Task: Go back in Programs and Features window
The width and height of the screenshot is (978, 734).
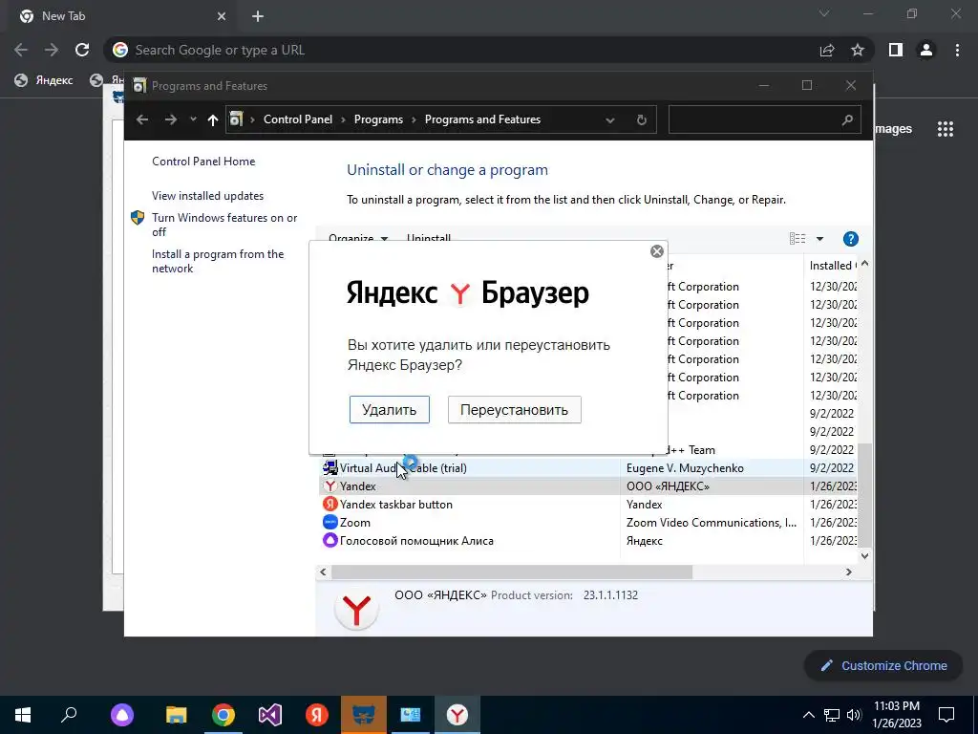Action: click(x=142, y=119)
